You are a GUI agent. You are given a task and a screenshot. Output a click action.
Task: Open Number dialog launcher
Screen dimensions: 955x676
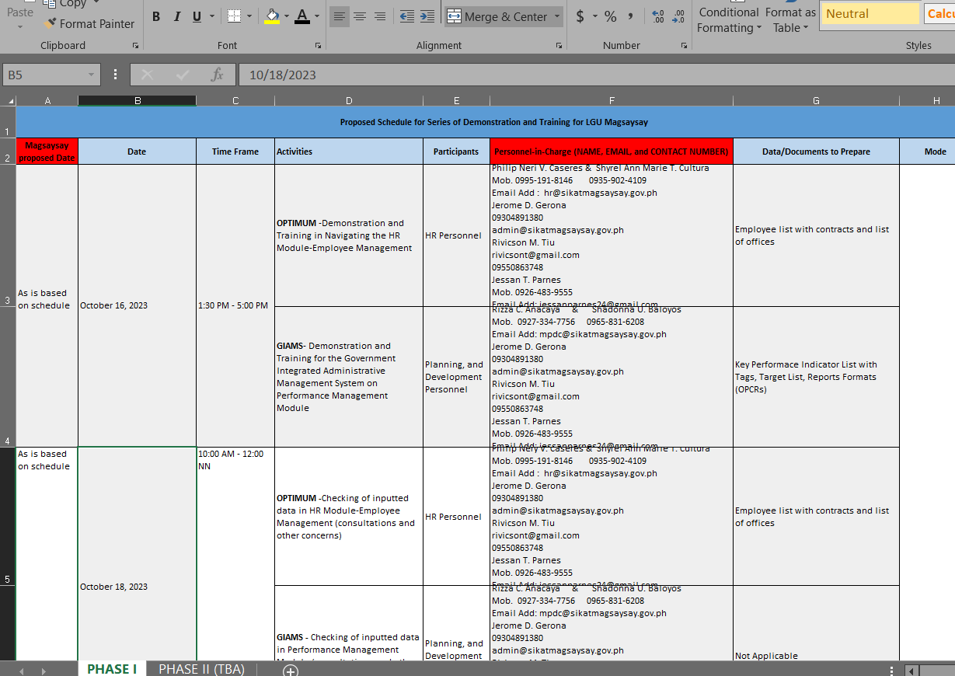(684, 46)
